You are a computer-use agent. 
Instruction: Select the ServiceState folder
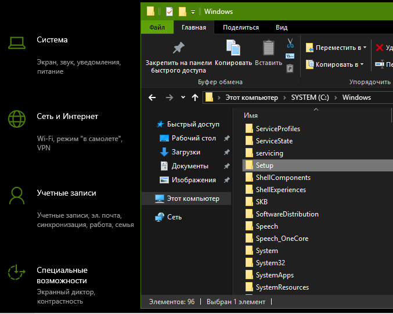[x=274, y=141]
